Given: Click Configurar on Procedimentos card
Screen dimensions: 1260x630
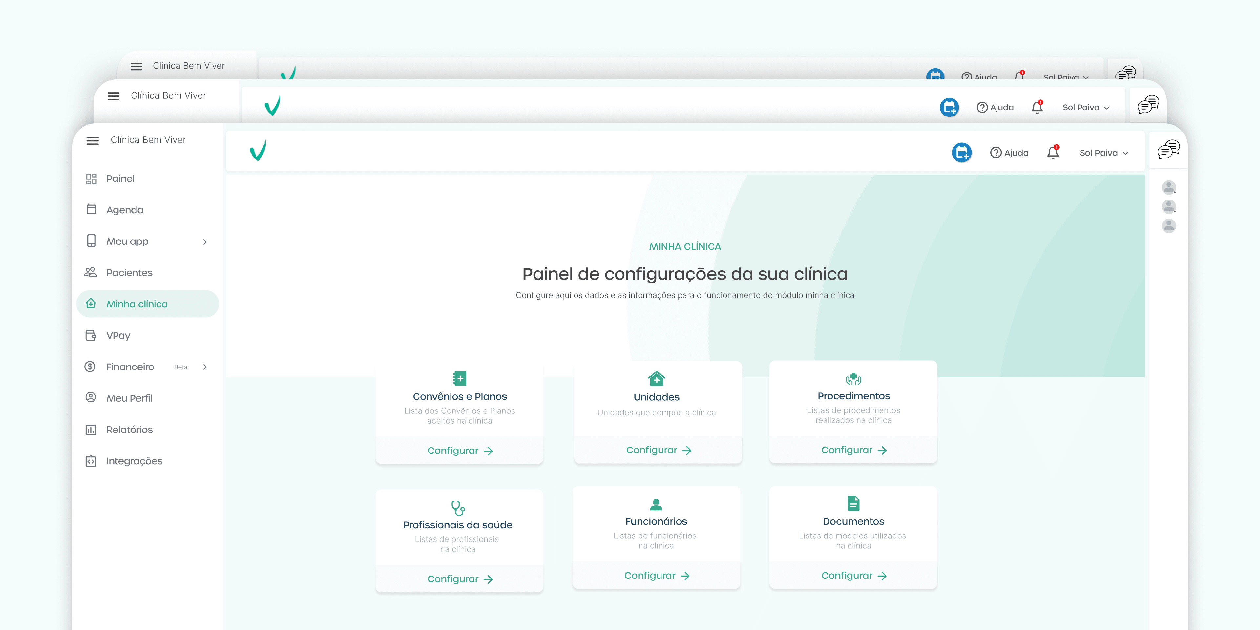Looking at the screenshot, I should pos(853,450).
